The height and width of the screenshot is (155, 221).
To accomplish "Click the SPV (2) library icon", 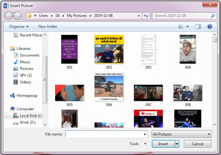I will click(x=16, y=75).
